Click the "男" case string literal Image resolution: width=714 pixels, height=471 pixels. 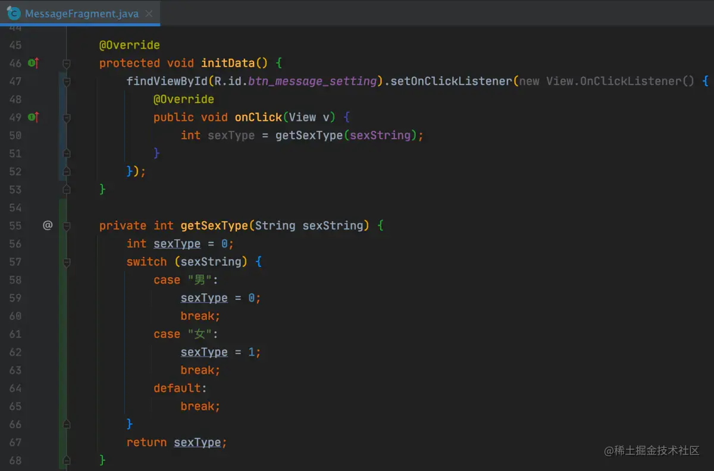(201, 280)
